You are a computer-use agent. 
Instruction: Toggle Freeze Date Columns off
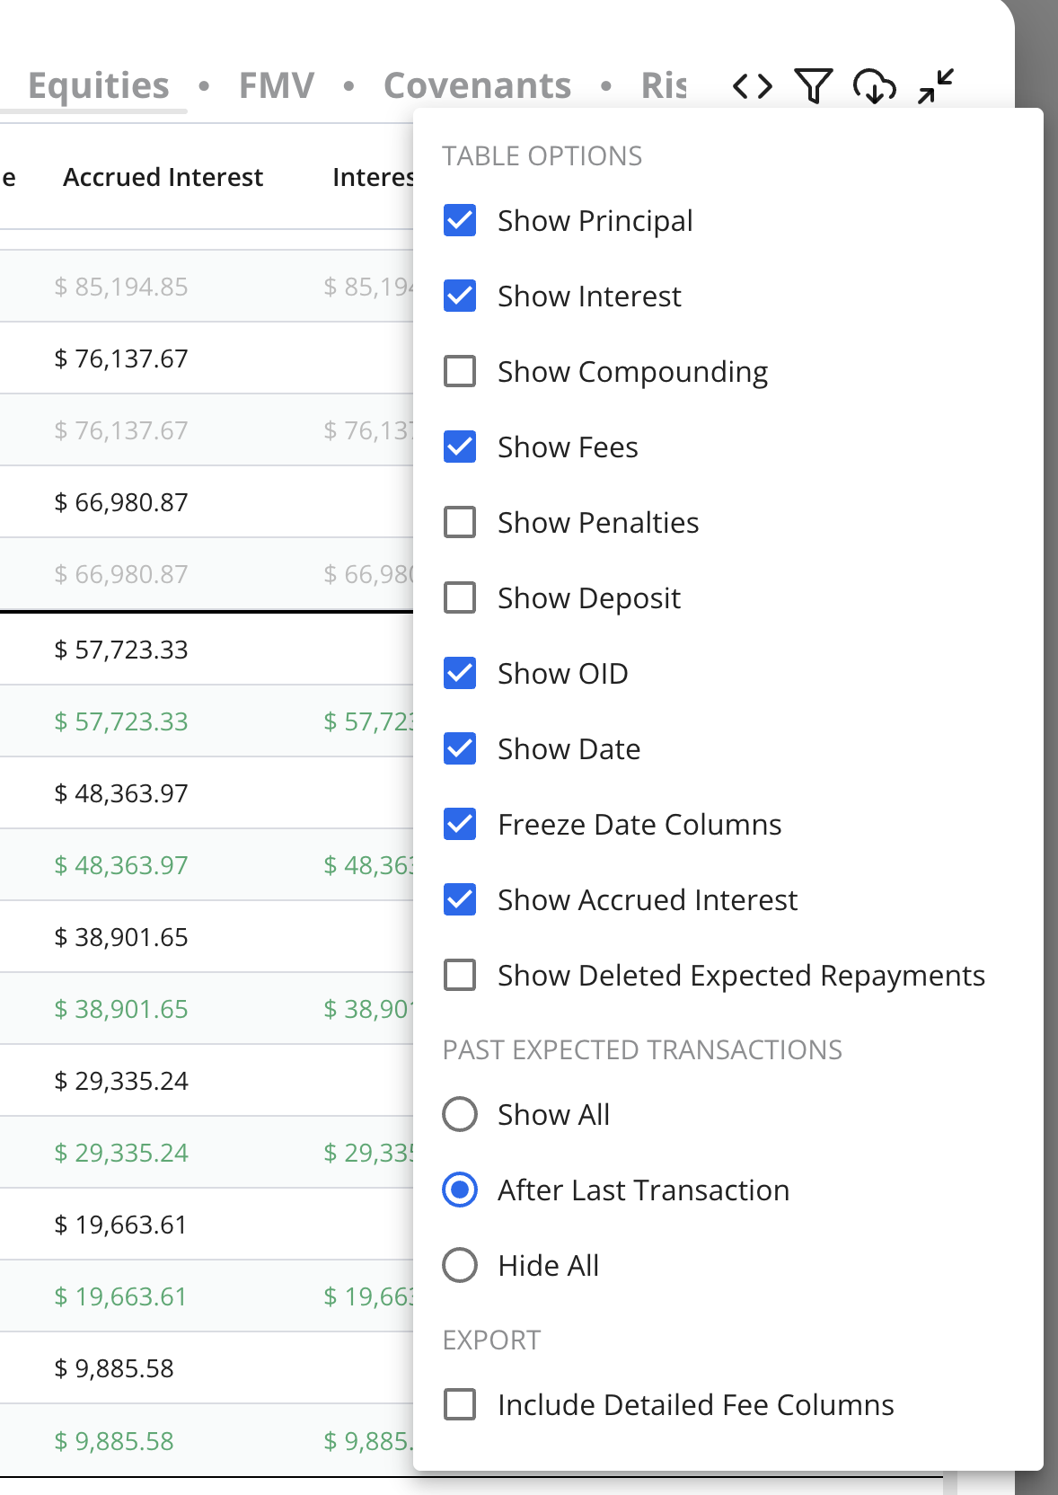point(460,824)
